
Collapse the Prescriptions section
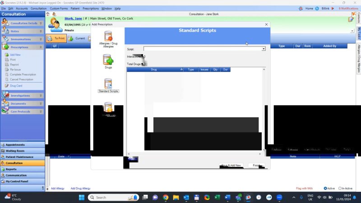(41, 47)
